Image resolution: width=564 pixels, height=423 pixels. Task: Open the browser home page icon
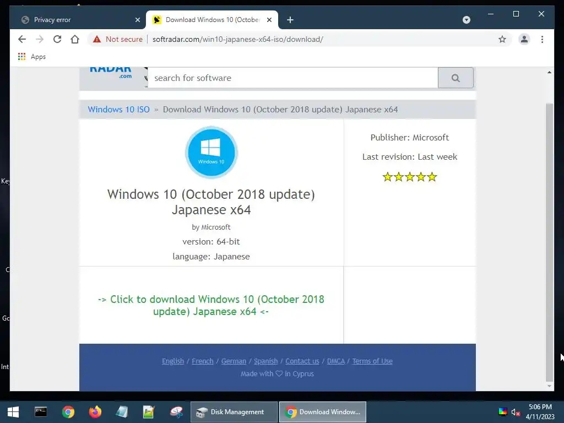[x=75, y=39]
